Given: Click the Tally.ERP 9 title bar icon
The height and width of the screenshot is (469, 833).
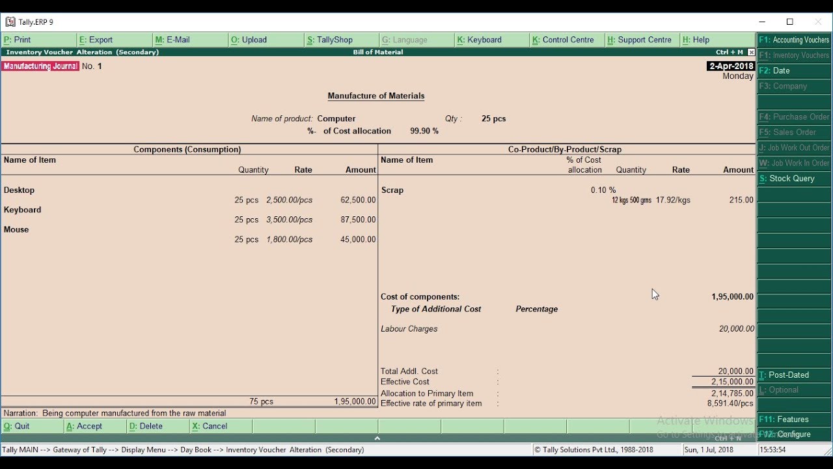Looking at the screenshot, I should 10,21.
